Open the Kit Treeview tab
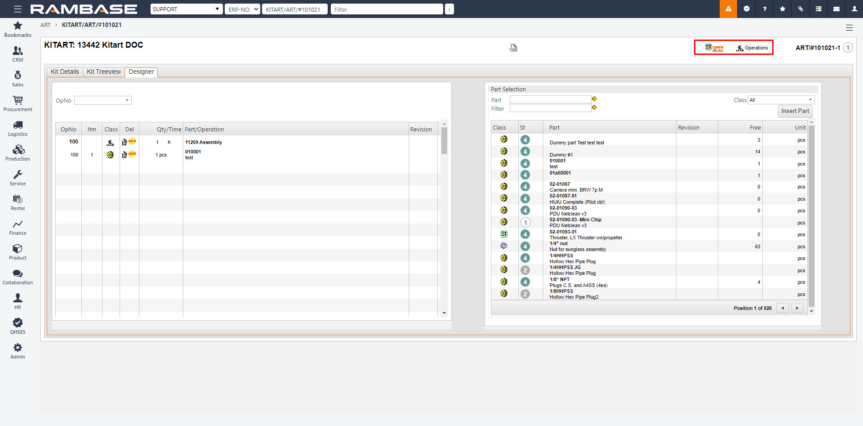Viewport: 863px width, 426px height. point(104,72)
